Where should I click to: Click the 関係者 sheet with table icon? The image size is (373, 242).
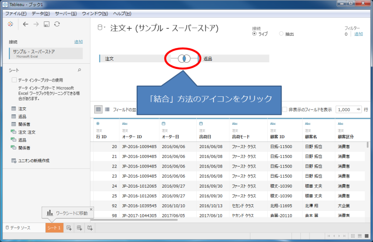[x=24, y=124]
